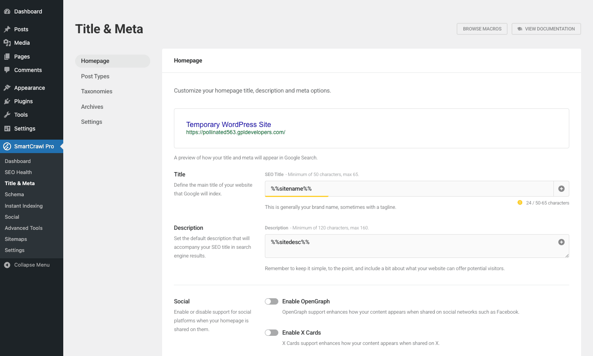Open the Appearance menu label
Viewport: 593px width, 356px height.
point(30,88)
